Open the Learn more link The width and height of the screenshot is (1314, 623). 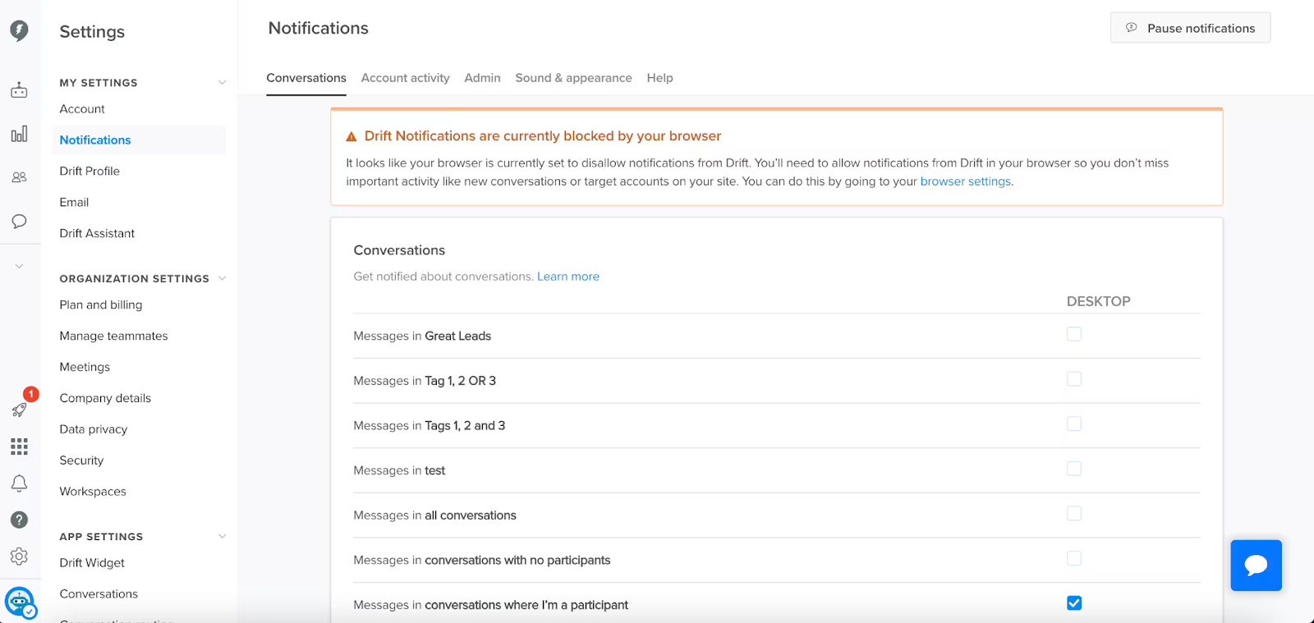(568, 277)
